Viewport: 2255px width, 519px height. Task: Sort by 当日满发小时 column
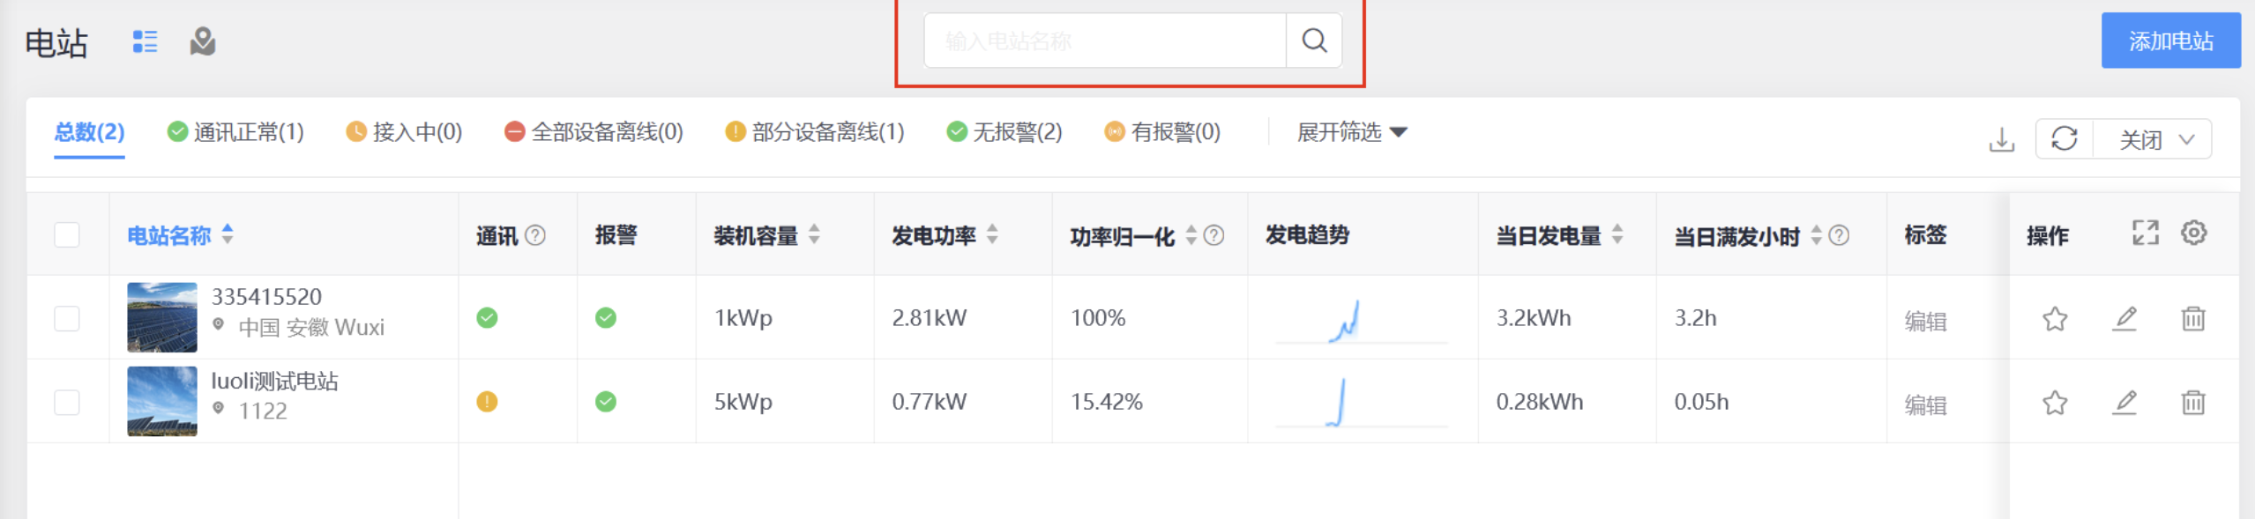[1817, 234]
